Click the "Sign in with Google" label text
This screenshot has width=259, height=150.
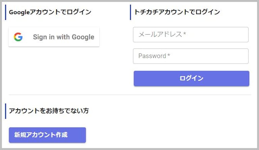coord(63,37)
